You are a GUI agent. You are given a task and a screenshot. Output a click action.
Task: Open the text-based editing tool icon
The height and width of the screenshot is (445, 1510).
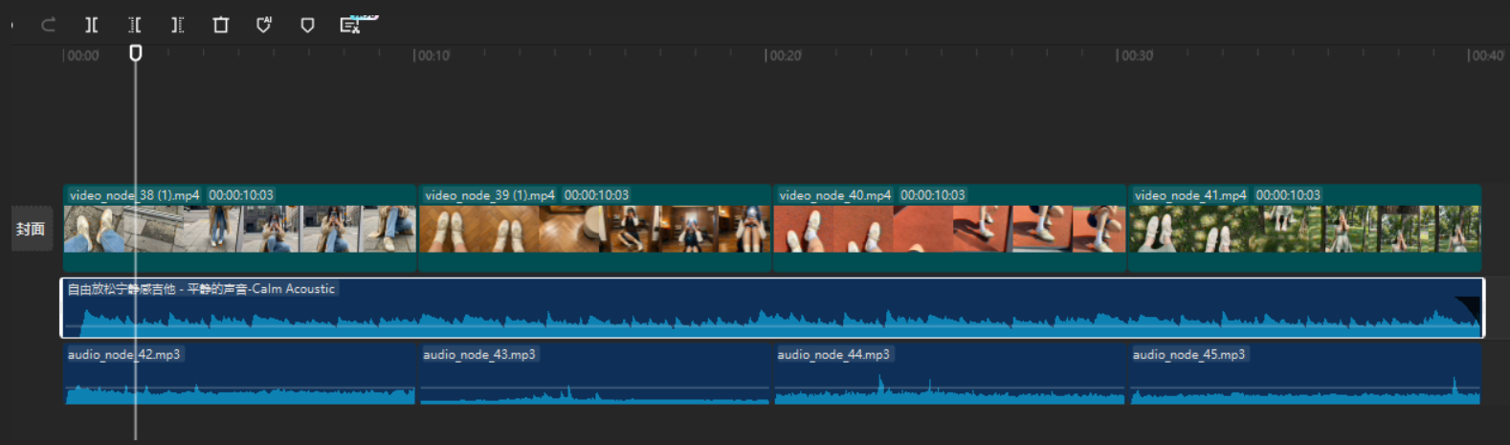pos(351,25)
